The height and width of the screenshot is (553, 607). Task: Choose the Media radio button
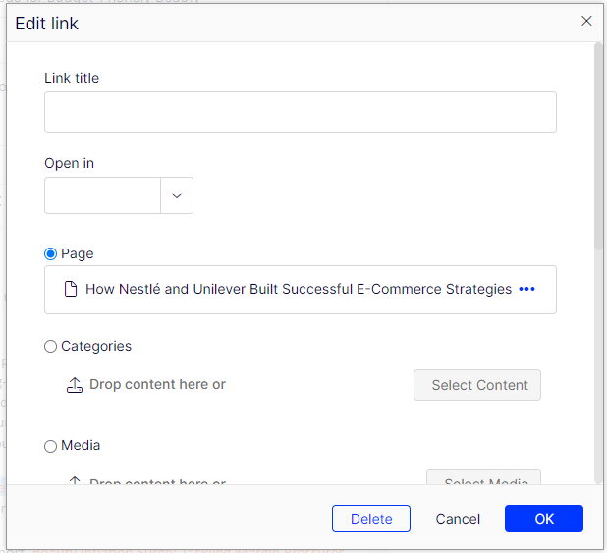click(51, 446)
